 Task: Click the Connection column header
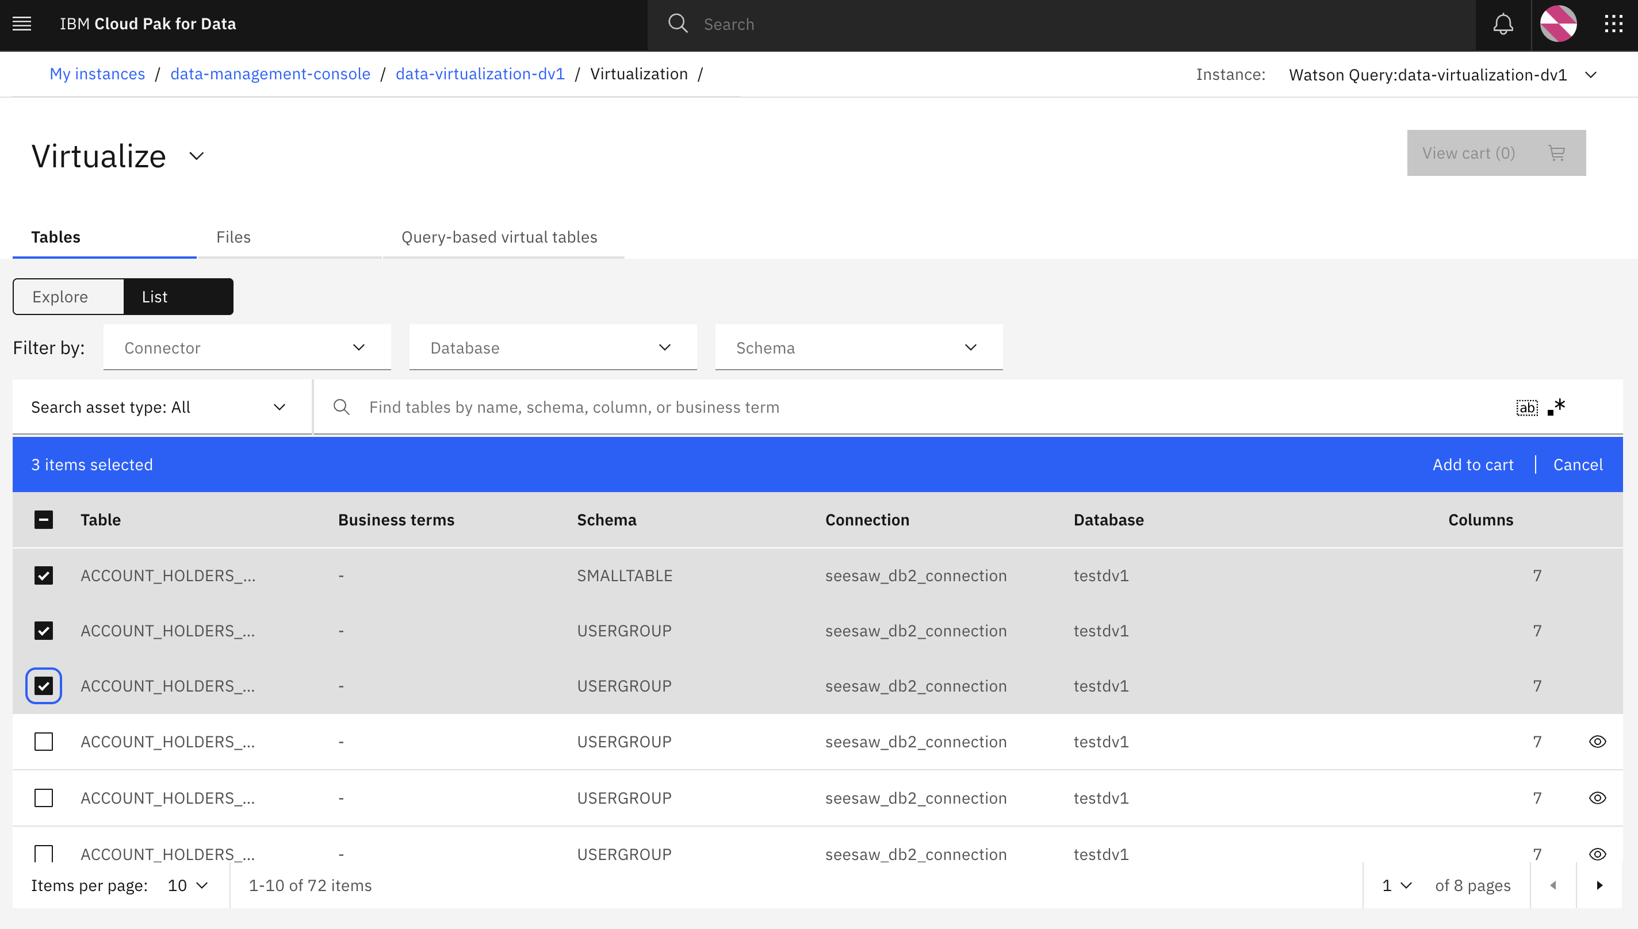[x=867, y=520]
